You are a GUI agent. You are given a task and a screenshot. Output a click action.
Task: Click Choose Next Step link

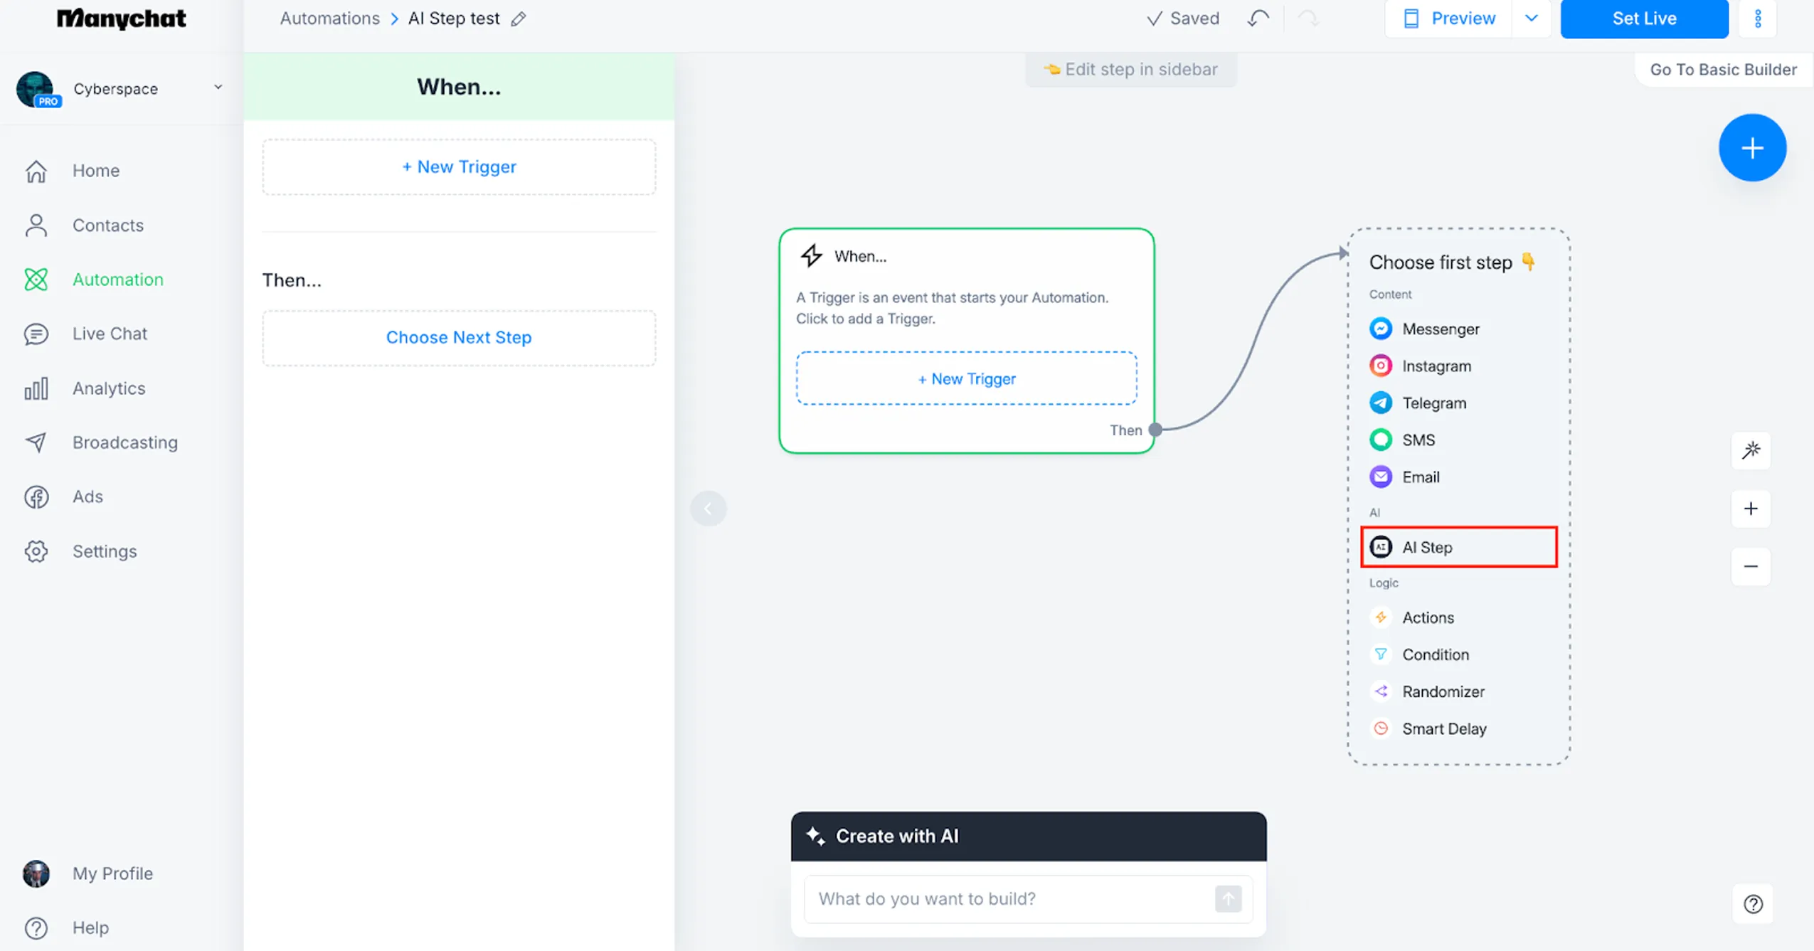coord(458,337)
